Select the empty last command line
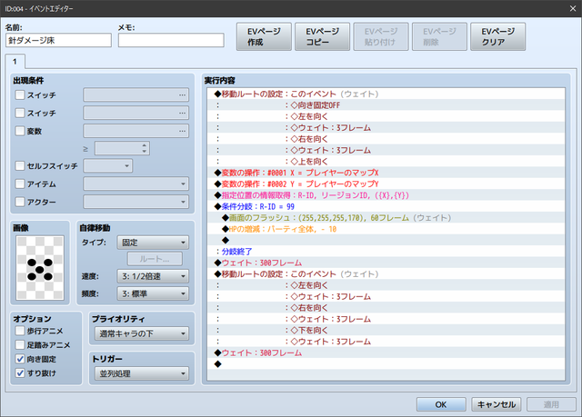Screen dimensions: 582x417 (x=386, y=364)
